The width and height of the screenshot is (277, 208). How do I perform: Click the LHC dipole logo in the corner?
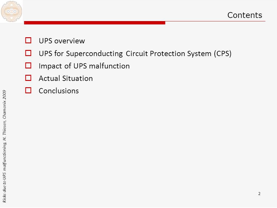[x=12, y=12]
